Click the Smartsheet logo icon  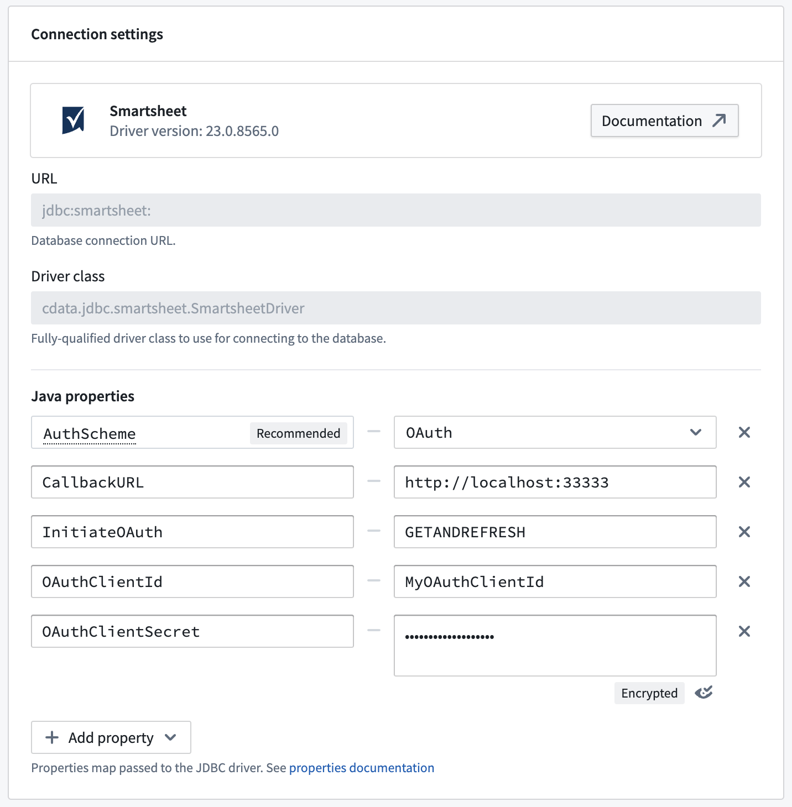(73, 120)
